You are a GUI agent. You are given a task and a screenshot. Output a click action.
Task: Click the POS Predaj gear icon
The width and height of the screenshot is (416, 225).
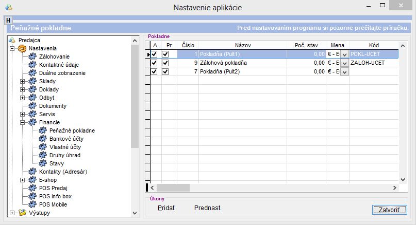click(33, 188)
